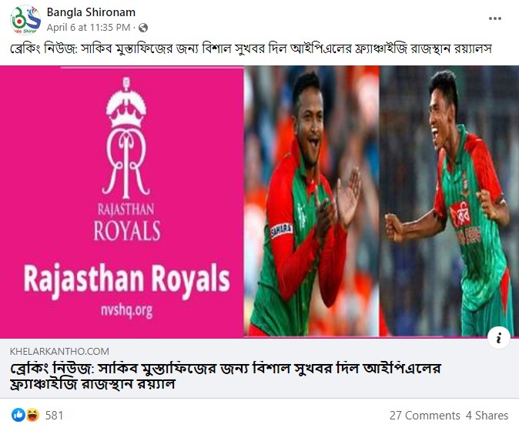This screenshot has height=431, width=519.
Task: Click the public globe privacy icon
Action: (x=143, y=28)
